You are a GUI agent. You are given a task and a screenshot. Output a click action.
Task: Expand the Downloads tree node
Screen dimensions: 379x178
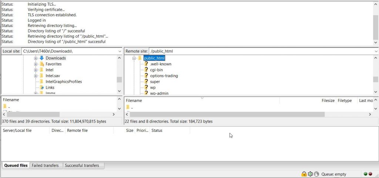coord(36,58)
